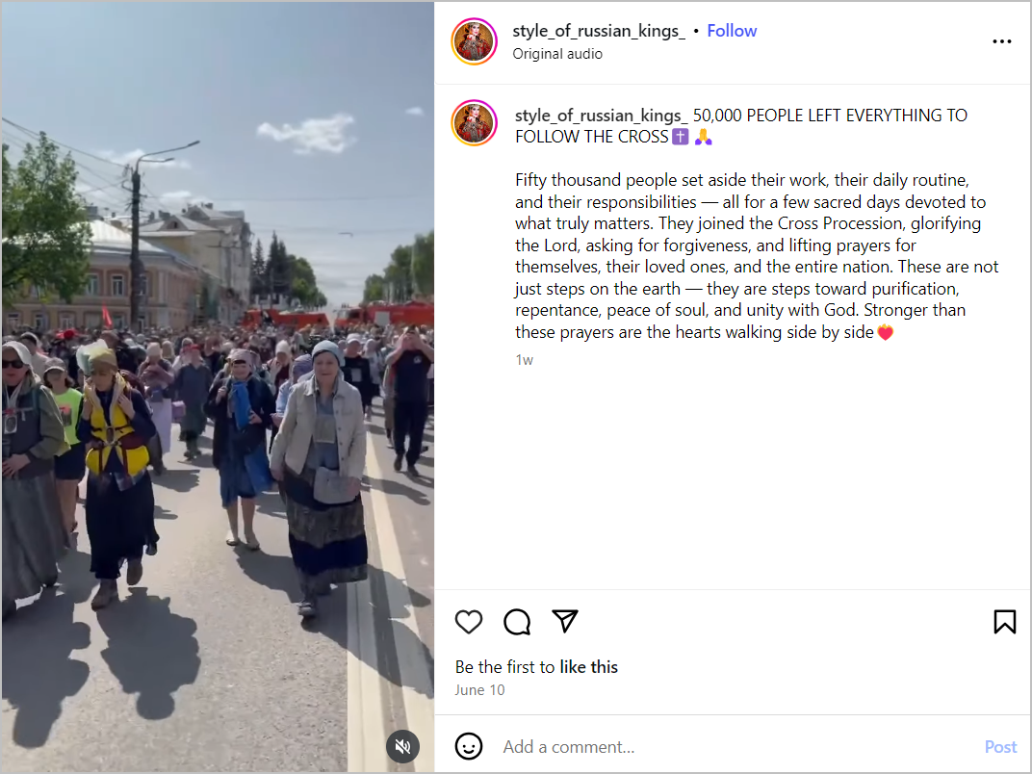Like the post with the heart icon

click(469, 621)
